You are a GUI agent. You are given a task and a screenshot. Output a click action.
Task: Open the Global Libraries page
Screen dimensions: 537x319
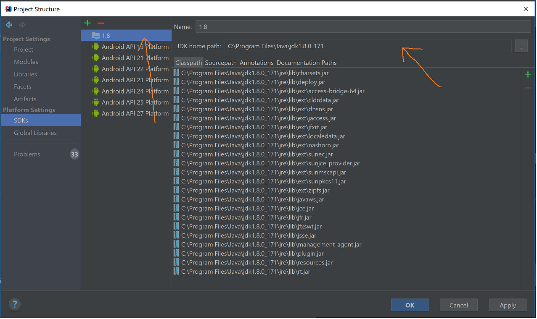tap(35, 133)
